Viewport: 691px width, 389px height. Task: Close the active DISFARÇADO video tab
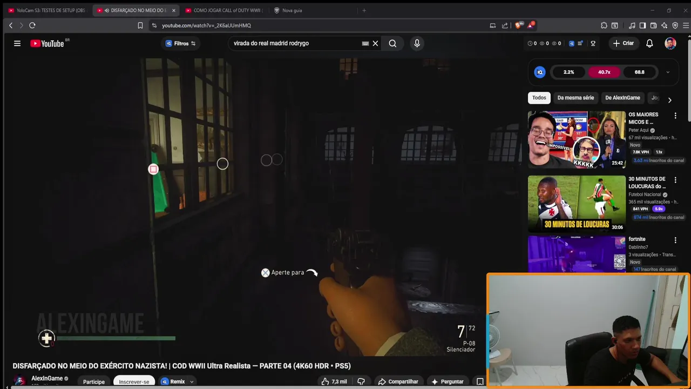tap(173, 10)
